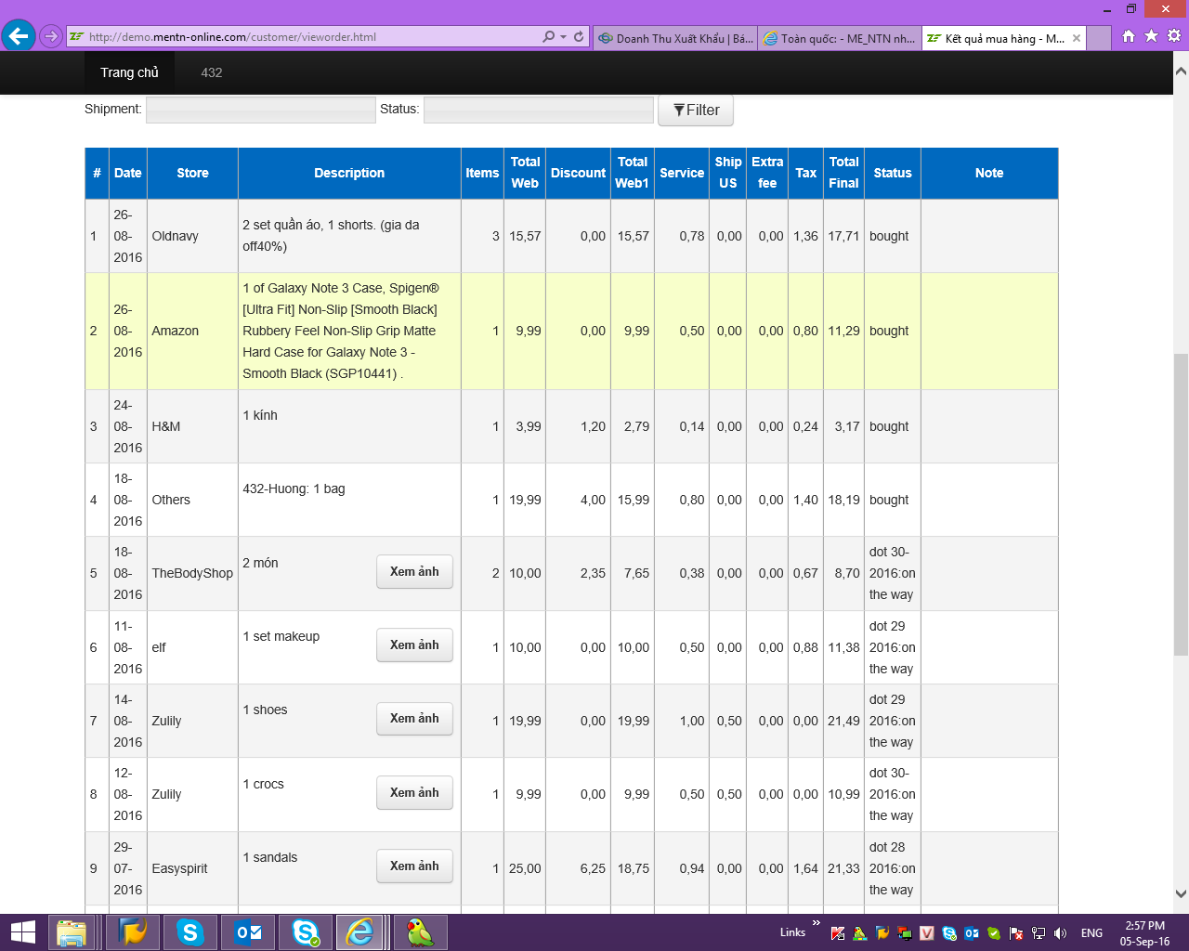Click the Action Center flag tray icon
Screen dimensions: 1189x951
tap(1016, 933)
